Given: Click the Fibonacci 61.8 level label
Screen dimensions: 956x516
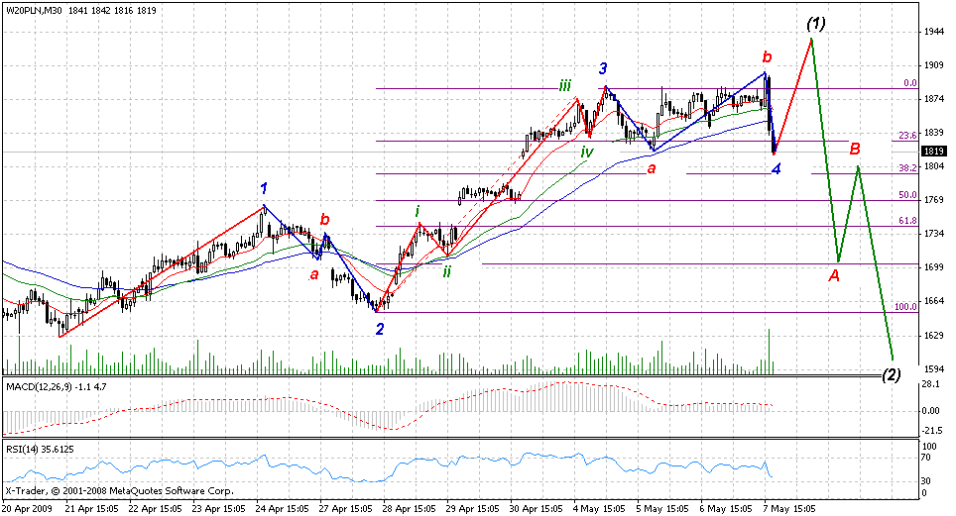Looking at the screenshot, I should [x=907, y=221].
